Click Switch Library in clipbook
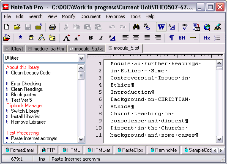 point(25,111)
